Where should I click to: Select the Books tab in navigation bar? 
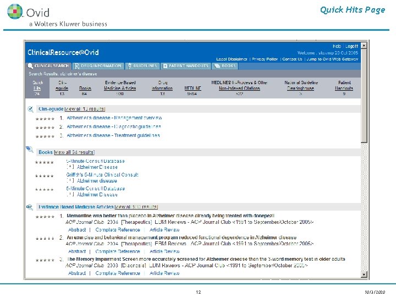coord(225,66)
